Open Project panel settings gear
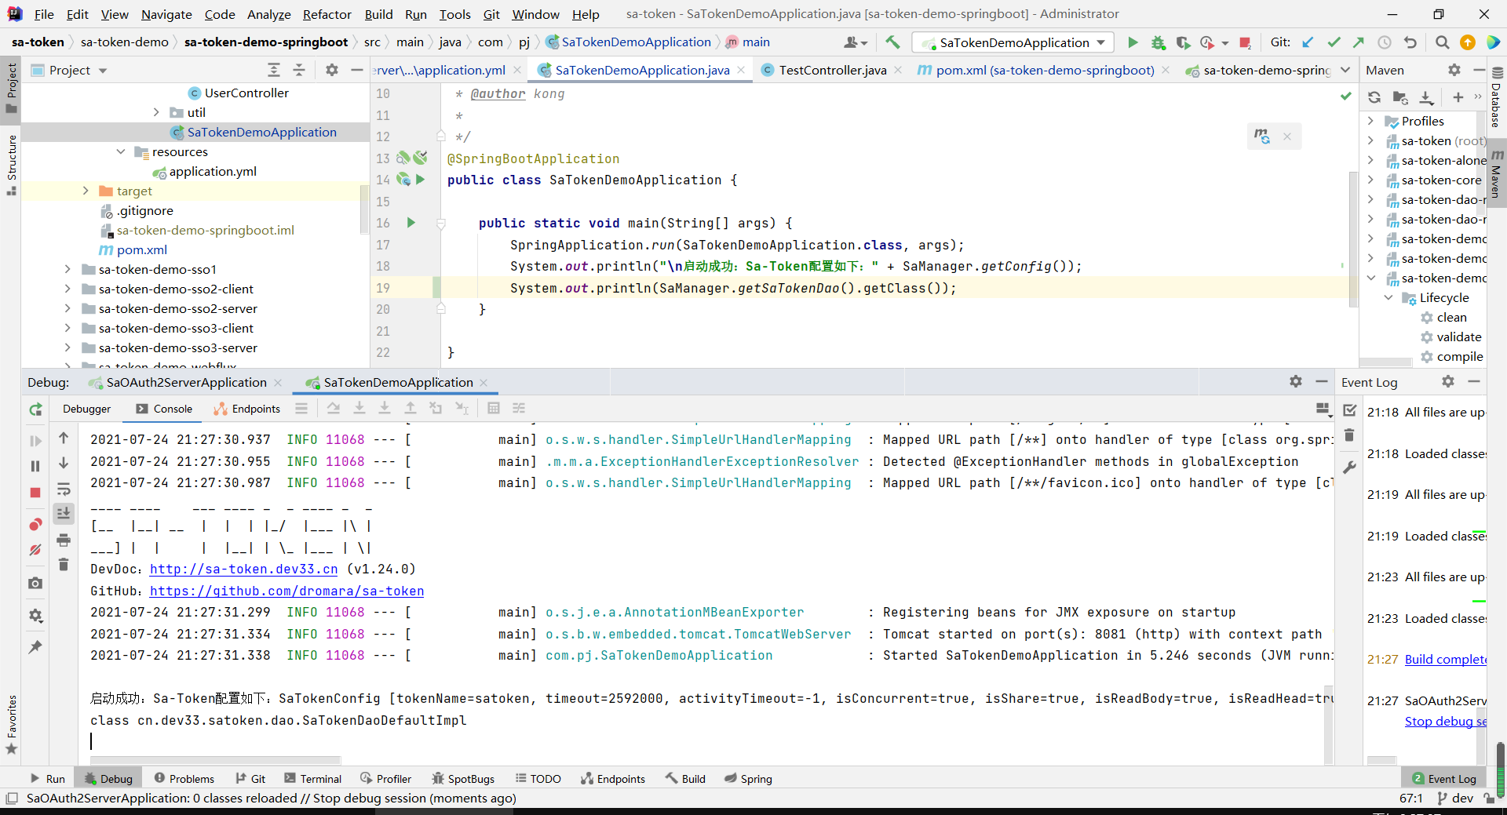1507x815 pixels. (332, 70)
